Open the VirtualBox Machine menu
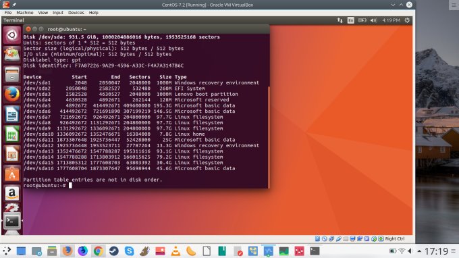459x258 pixels. pyautogui.click(x=24, y=13)
